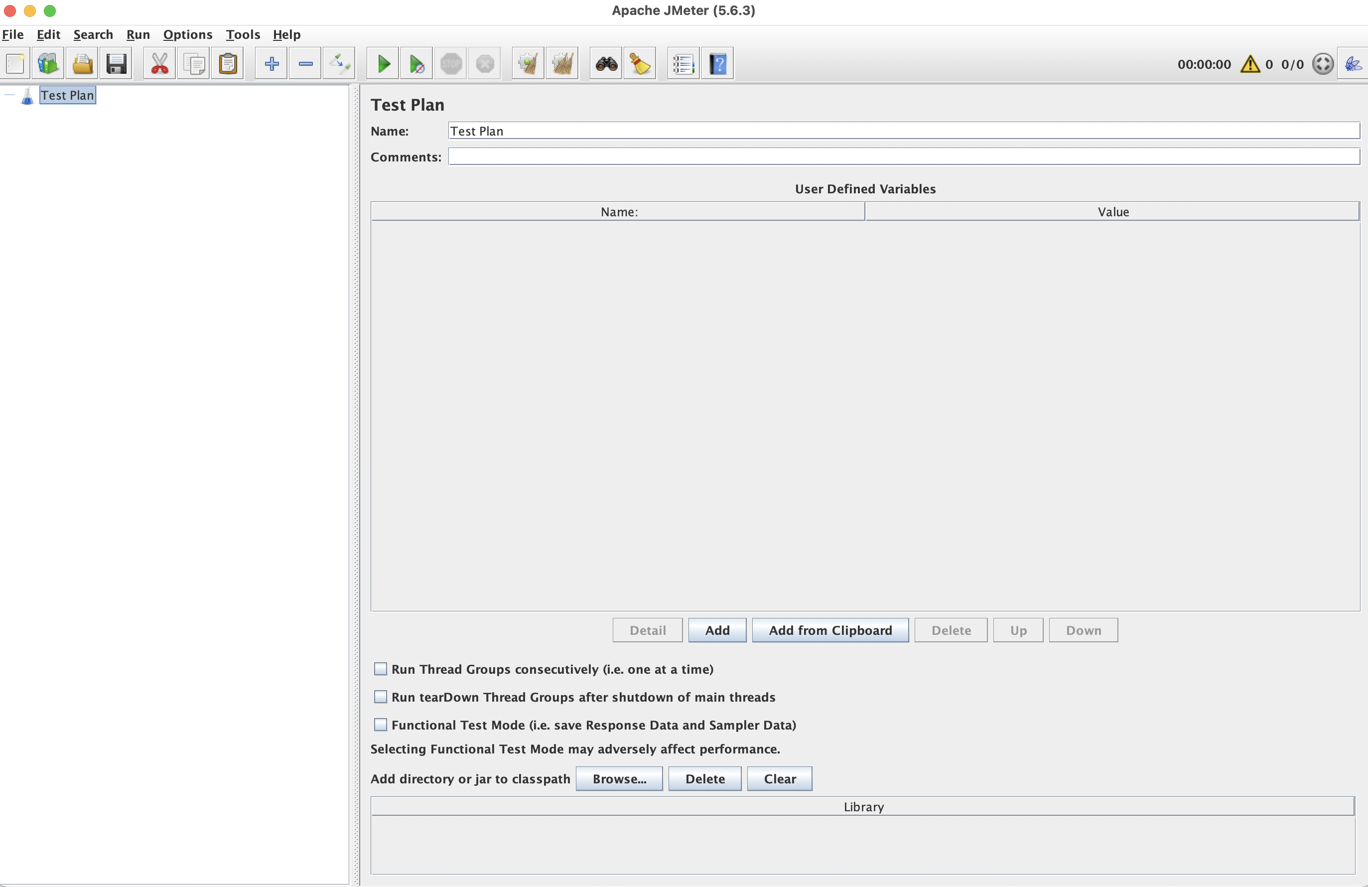The width and height of the screenshot is (1368, 887).
Task: Click the Clear broom icon
Action: pyautogui.click(x=528, y=64)
